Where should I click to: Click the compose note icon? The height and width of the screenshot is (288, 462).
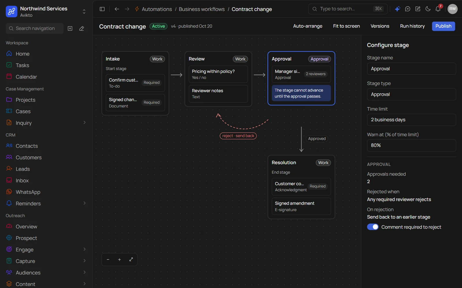pyautogui.click(x=418, y=9)
